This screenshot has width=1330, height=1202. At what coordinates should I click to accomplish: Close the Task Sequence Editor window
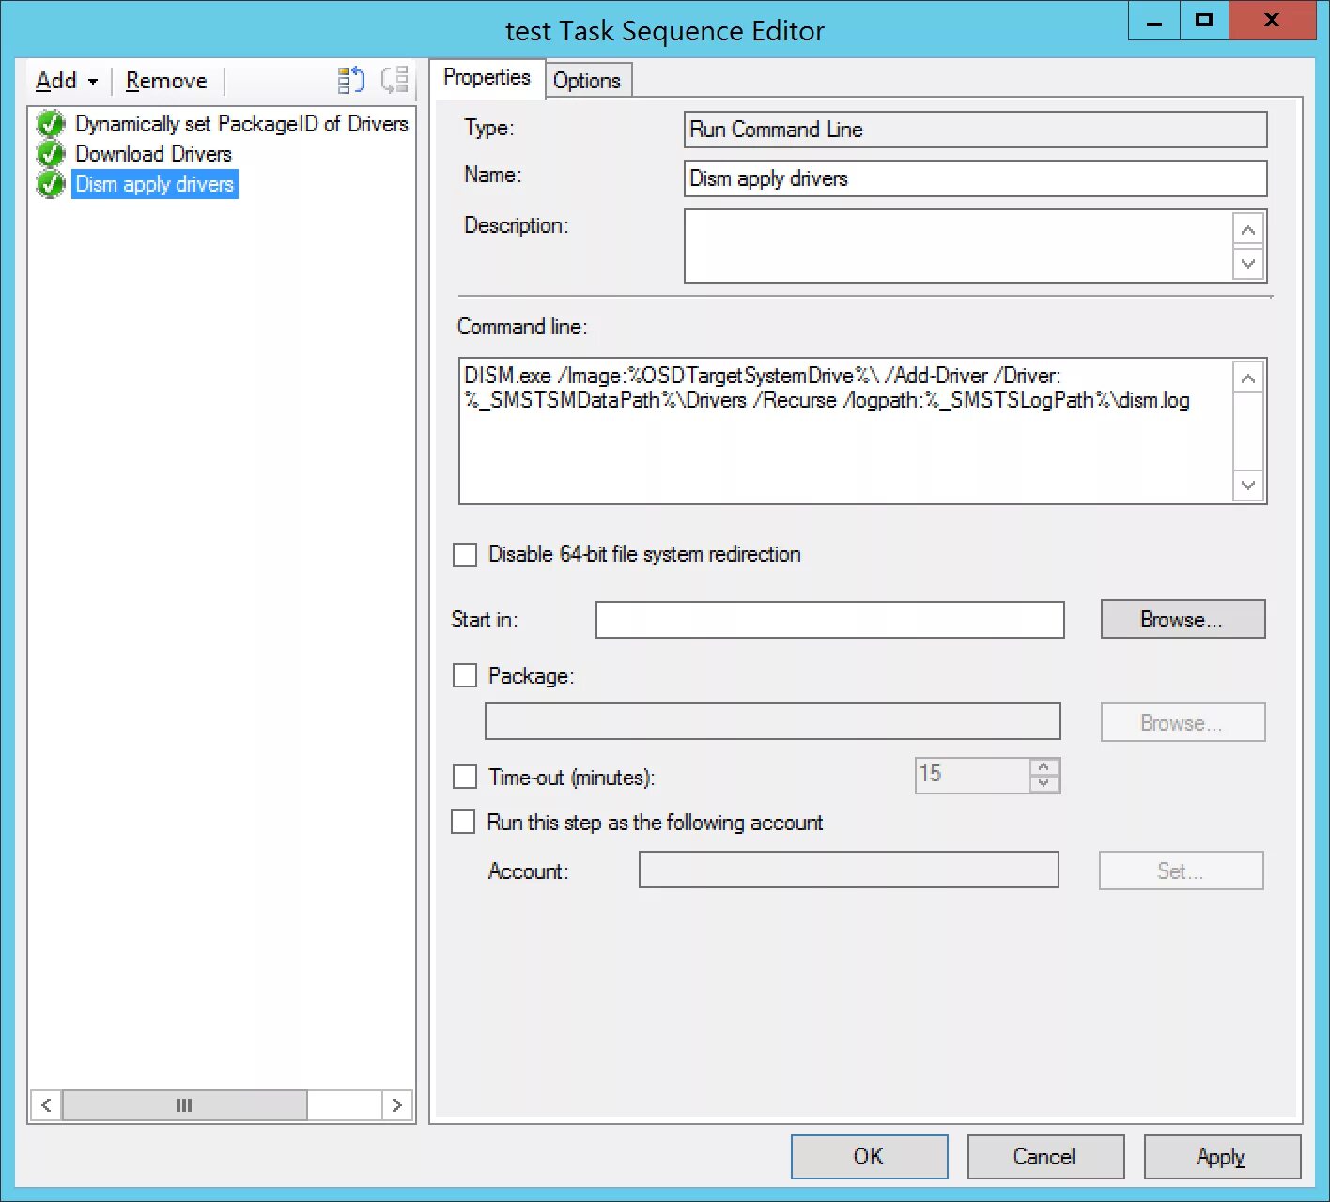pos(1272,21)
